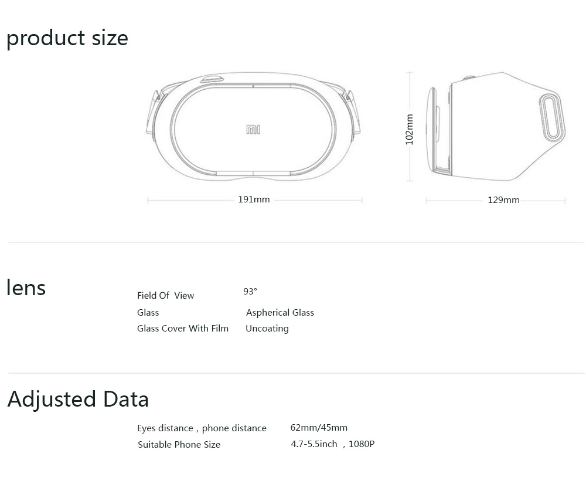This screenshot has height=487, width=586.
Task: Click the "lens" section heading
Action: [x=26, y=288]
